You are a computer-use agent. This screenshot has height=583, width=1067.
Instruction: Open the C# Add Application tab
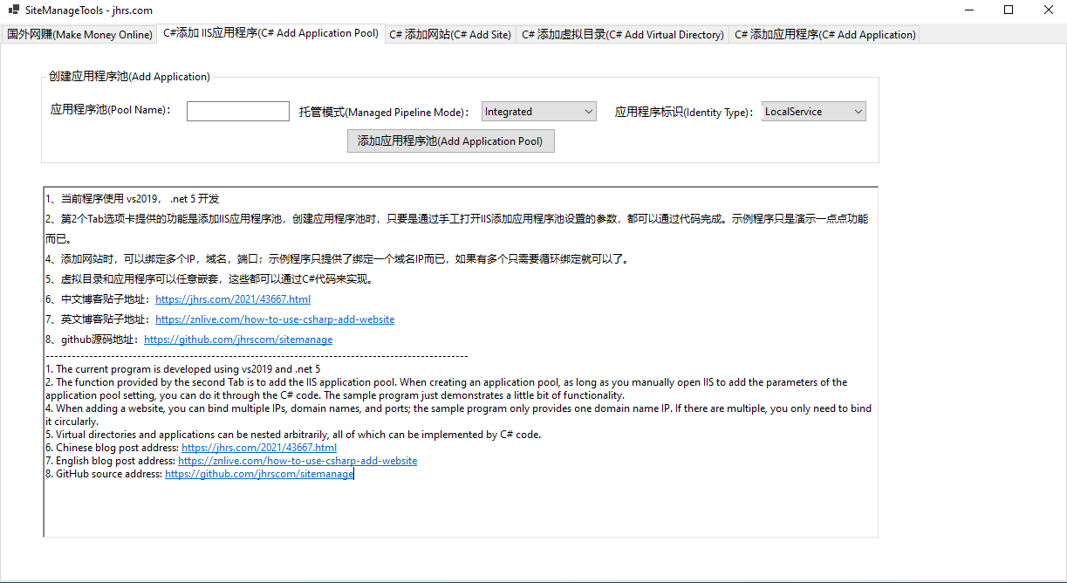(824, 35)
